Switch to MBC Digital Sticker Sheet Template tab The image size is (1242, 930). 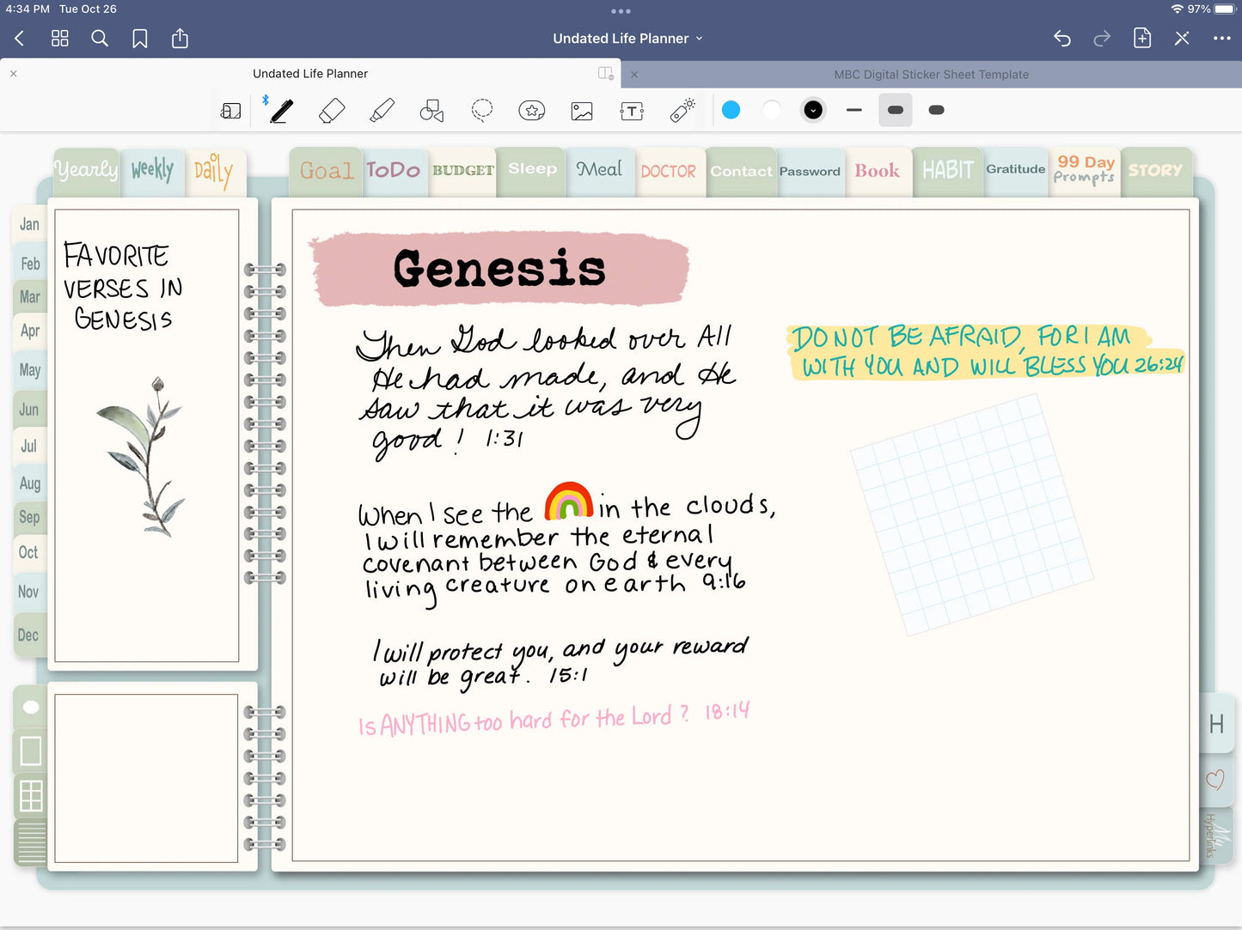(931, 75)
